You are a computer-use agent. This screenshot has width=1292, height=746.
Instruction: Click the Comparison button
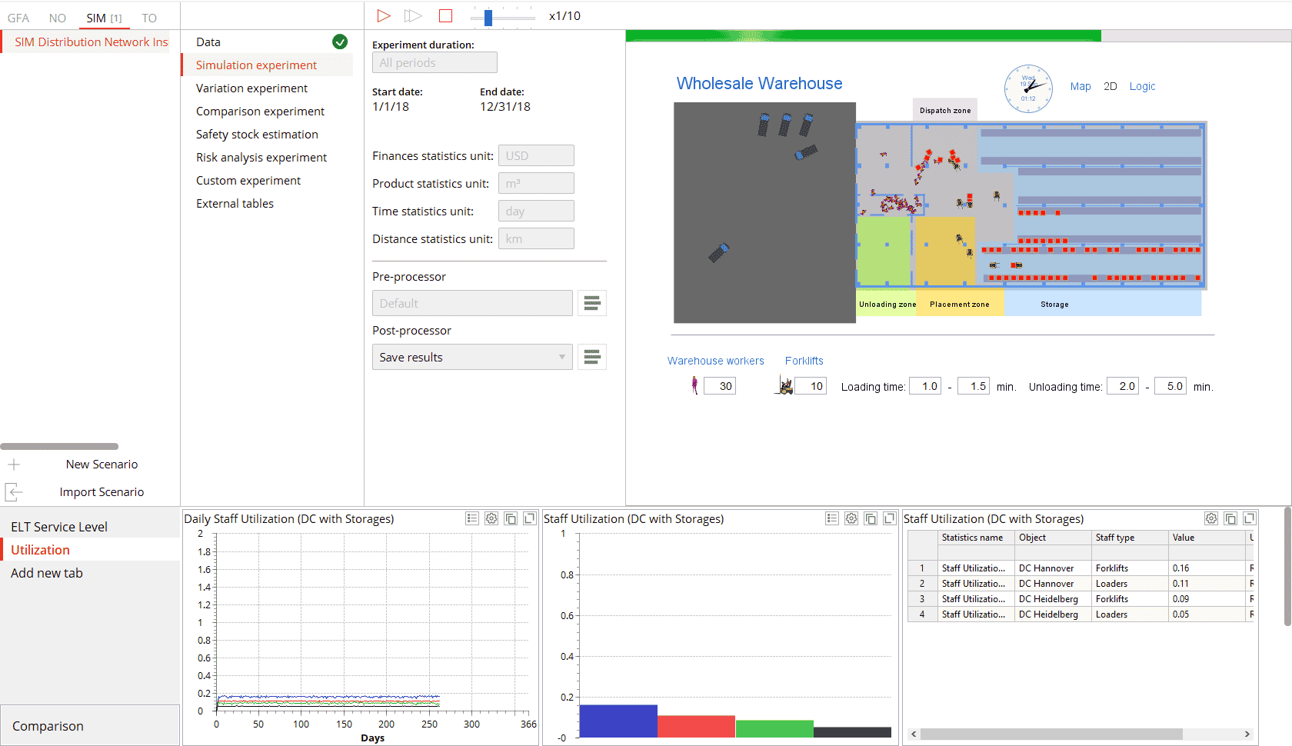pyautogui.click(x=48, y=726)
